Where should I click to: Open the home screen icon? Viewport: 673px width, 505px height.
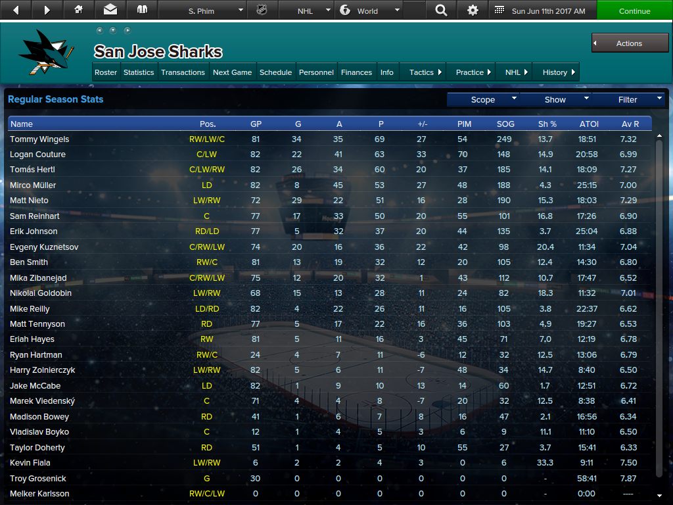79,10
